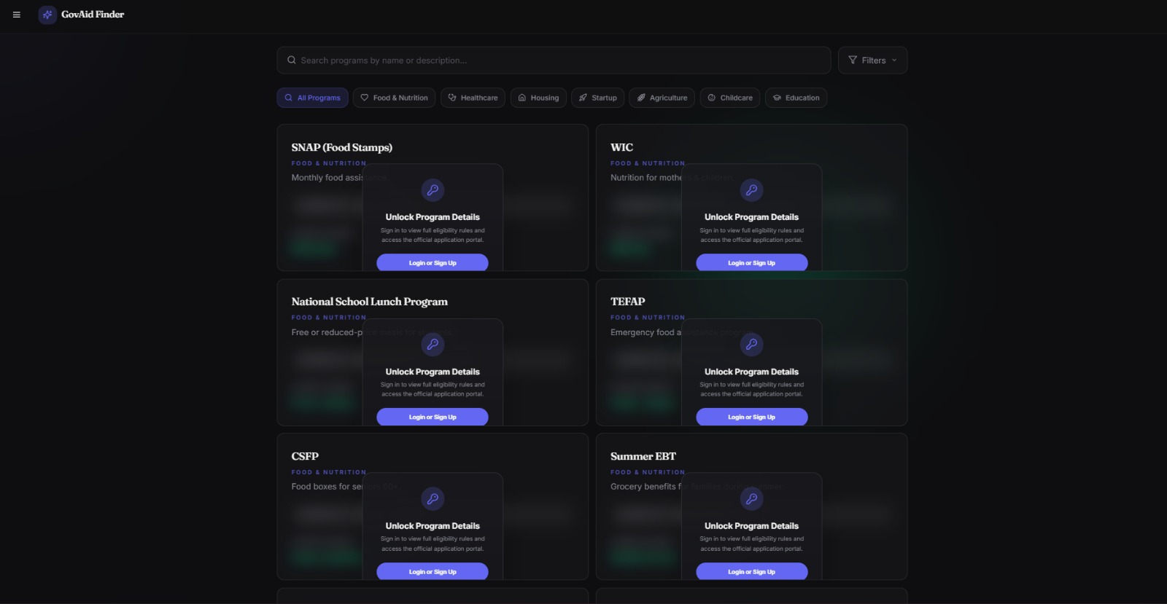Image resolution: width=1167 pixels, height=604 pixels.
Task: Click the search magnifier icon
Action: (292, 60)
